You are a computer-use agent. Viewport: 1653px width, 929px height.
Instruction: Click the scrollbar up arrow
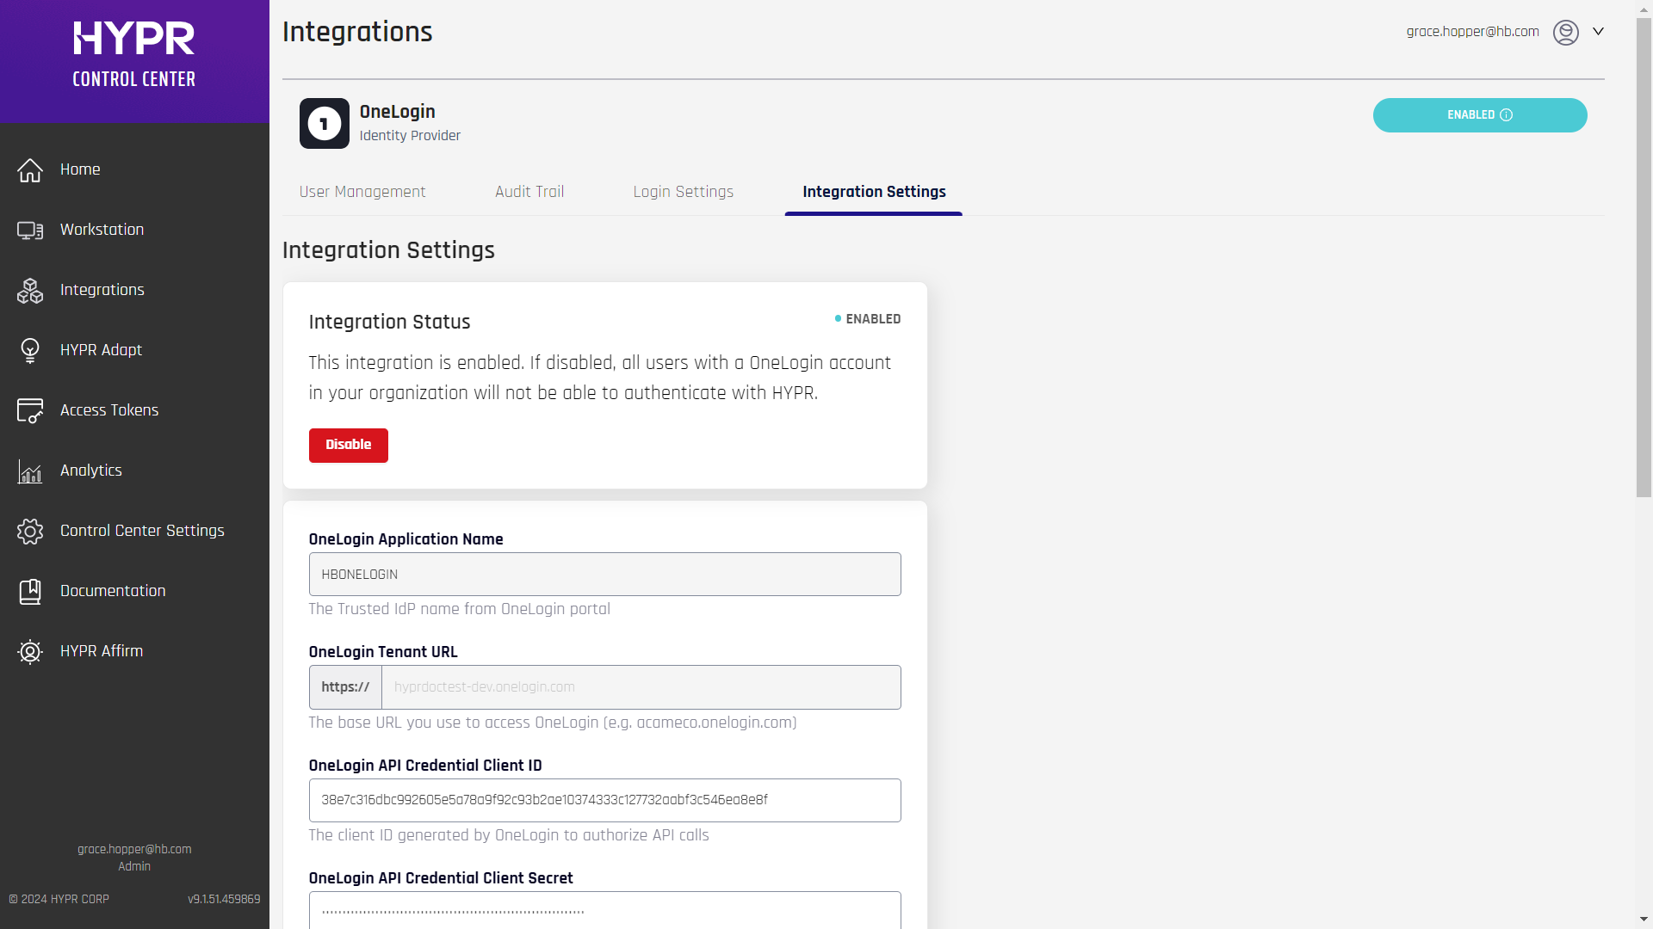click(x=1644, y=8)
